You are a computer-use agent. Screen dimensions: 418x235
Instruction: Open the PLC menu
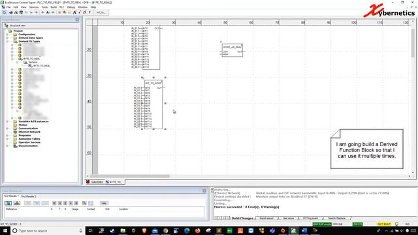pos(62,7)
